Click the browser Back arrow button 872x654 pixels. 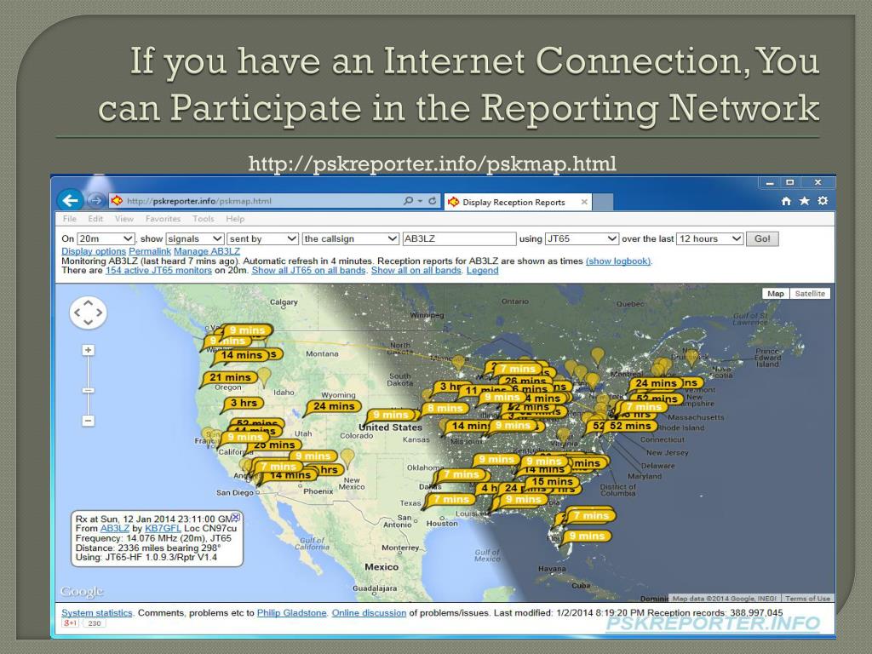click(x=71, y=201)
